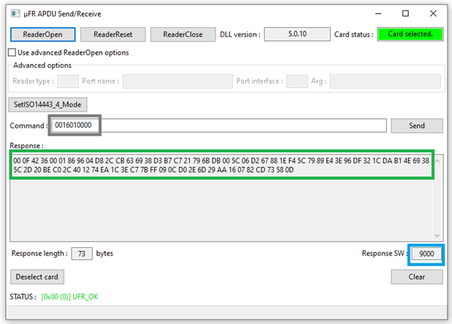The height and width of the screenshot is (324, 452).
Task: Click the Response label
Action: pos(26,146)
